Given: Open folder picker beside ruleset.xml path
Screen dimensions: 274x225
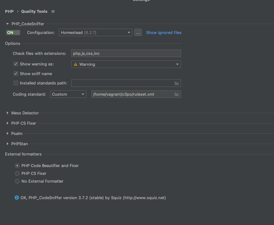Looking at the screenshot, I should [x=176, y=94].
